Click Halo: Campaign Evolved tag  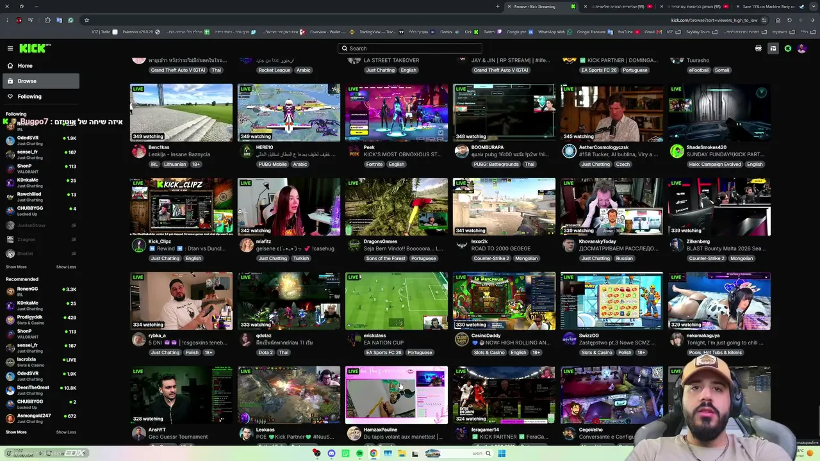point(715,165)
